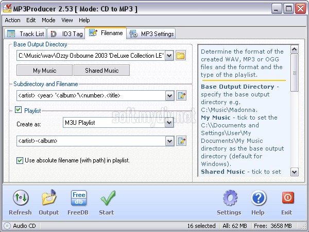The height and width of the screenshot is (232, 309).
Task: Click the help panel scroll up arrow
Action: point(295,49)
